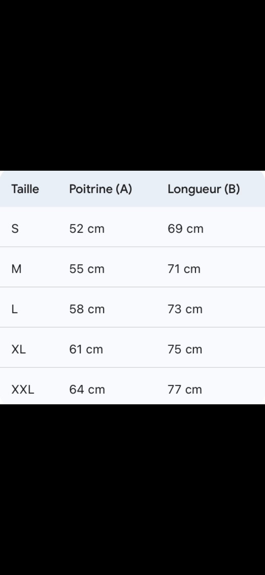
Task: Select the 75 cm length value
Action: 185,349
